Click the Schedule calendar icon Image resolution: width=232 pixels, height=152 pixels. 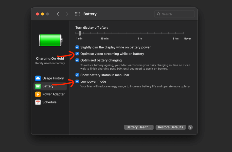point(38,102)
